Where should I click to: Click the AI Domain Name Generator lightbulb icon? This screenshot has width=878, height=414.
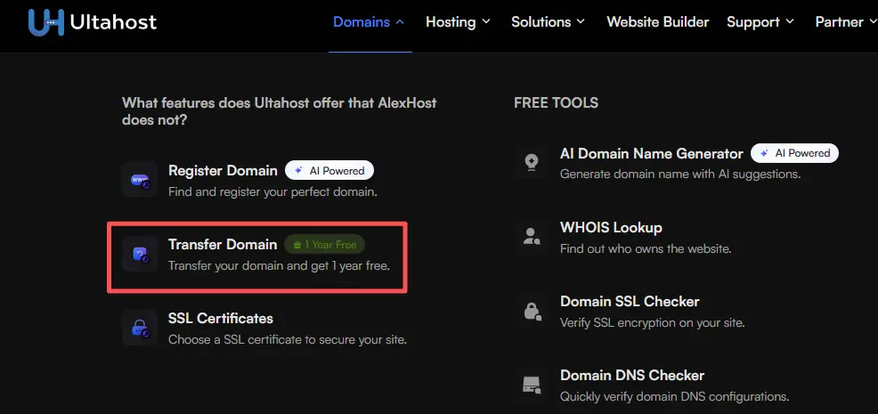pyautogui.click(x=532, y=162)
